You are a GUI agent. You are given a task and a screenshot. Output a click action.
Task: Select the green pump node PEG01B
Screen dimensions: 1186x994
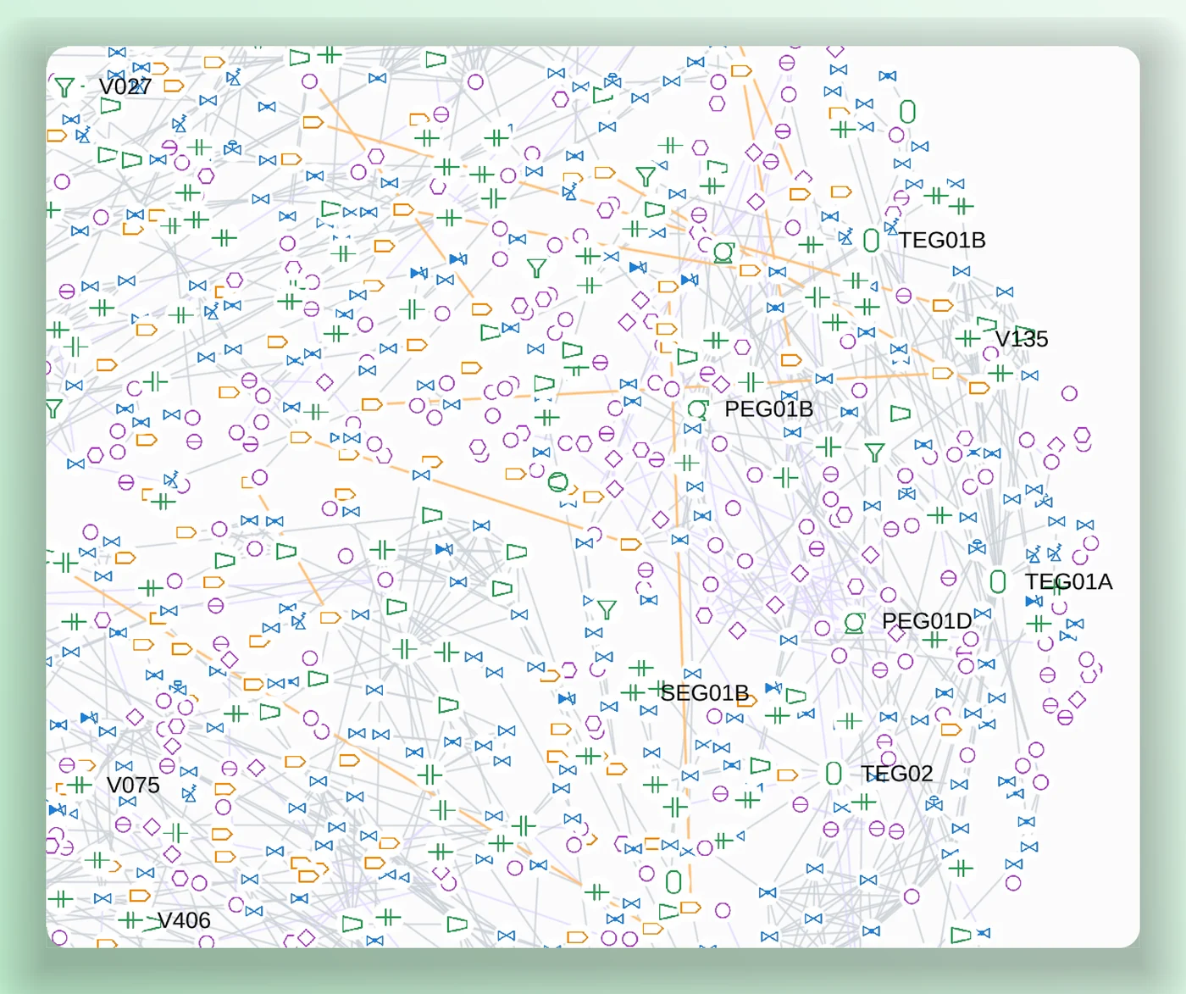pyautogui.click(x=697, y=409)
